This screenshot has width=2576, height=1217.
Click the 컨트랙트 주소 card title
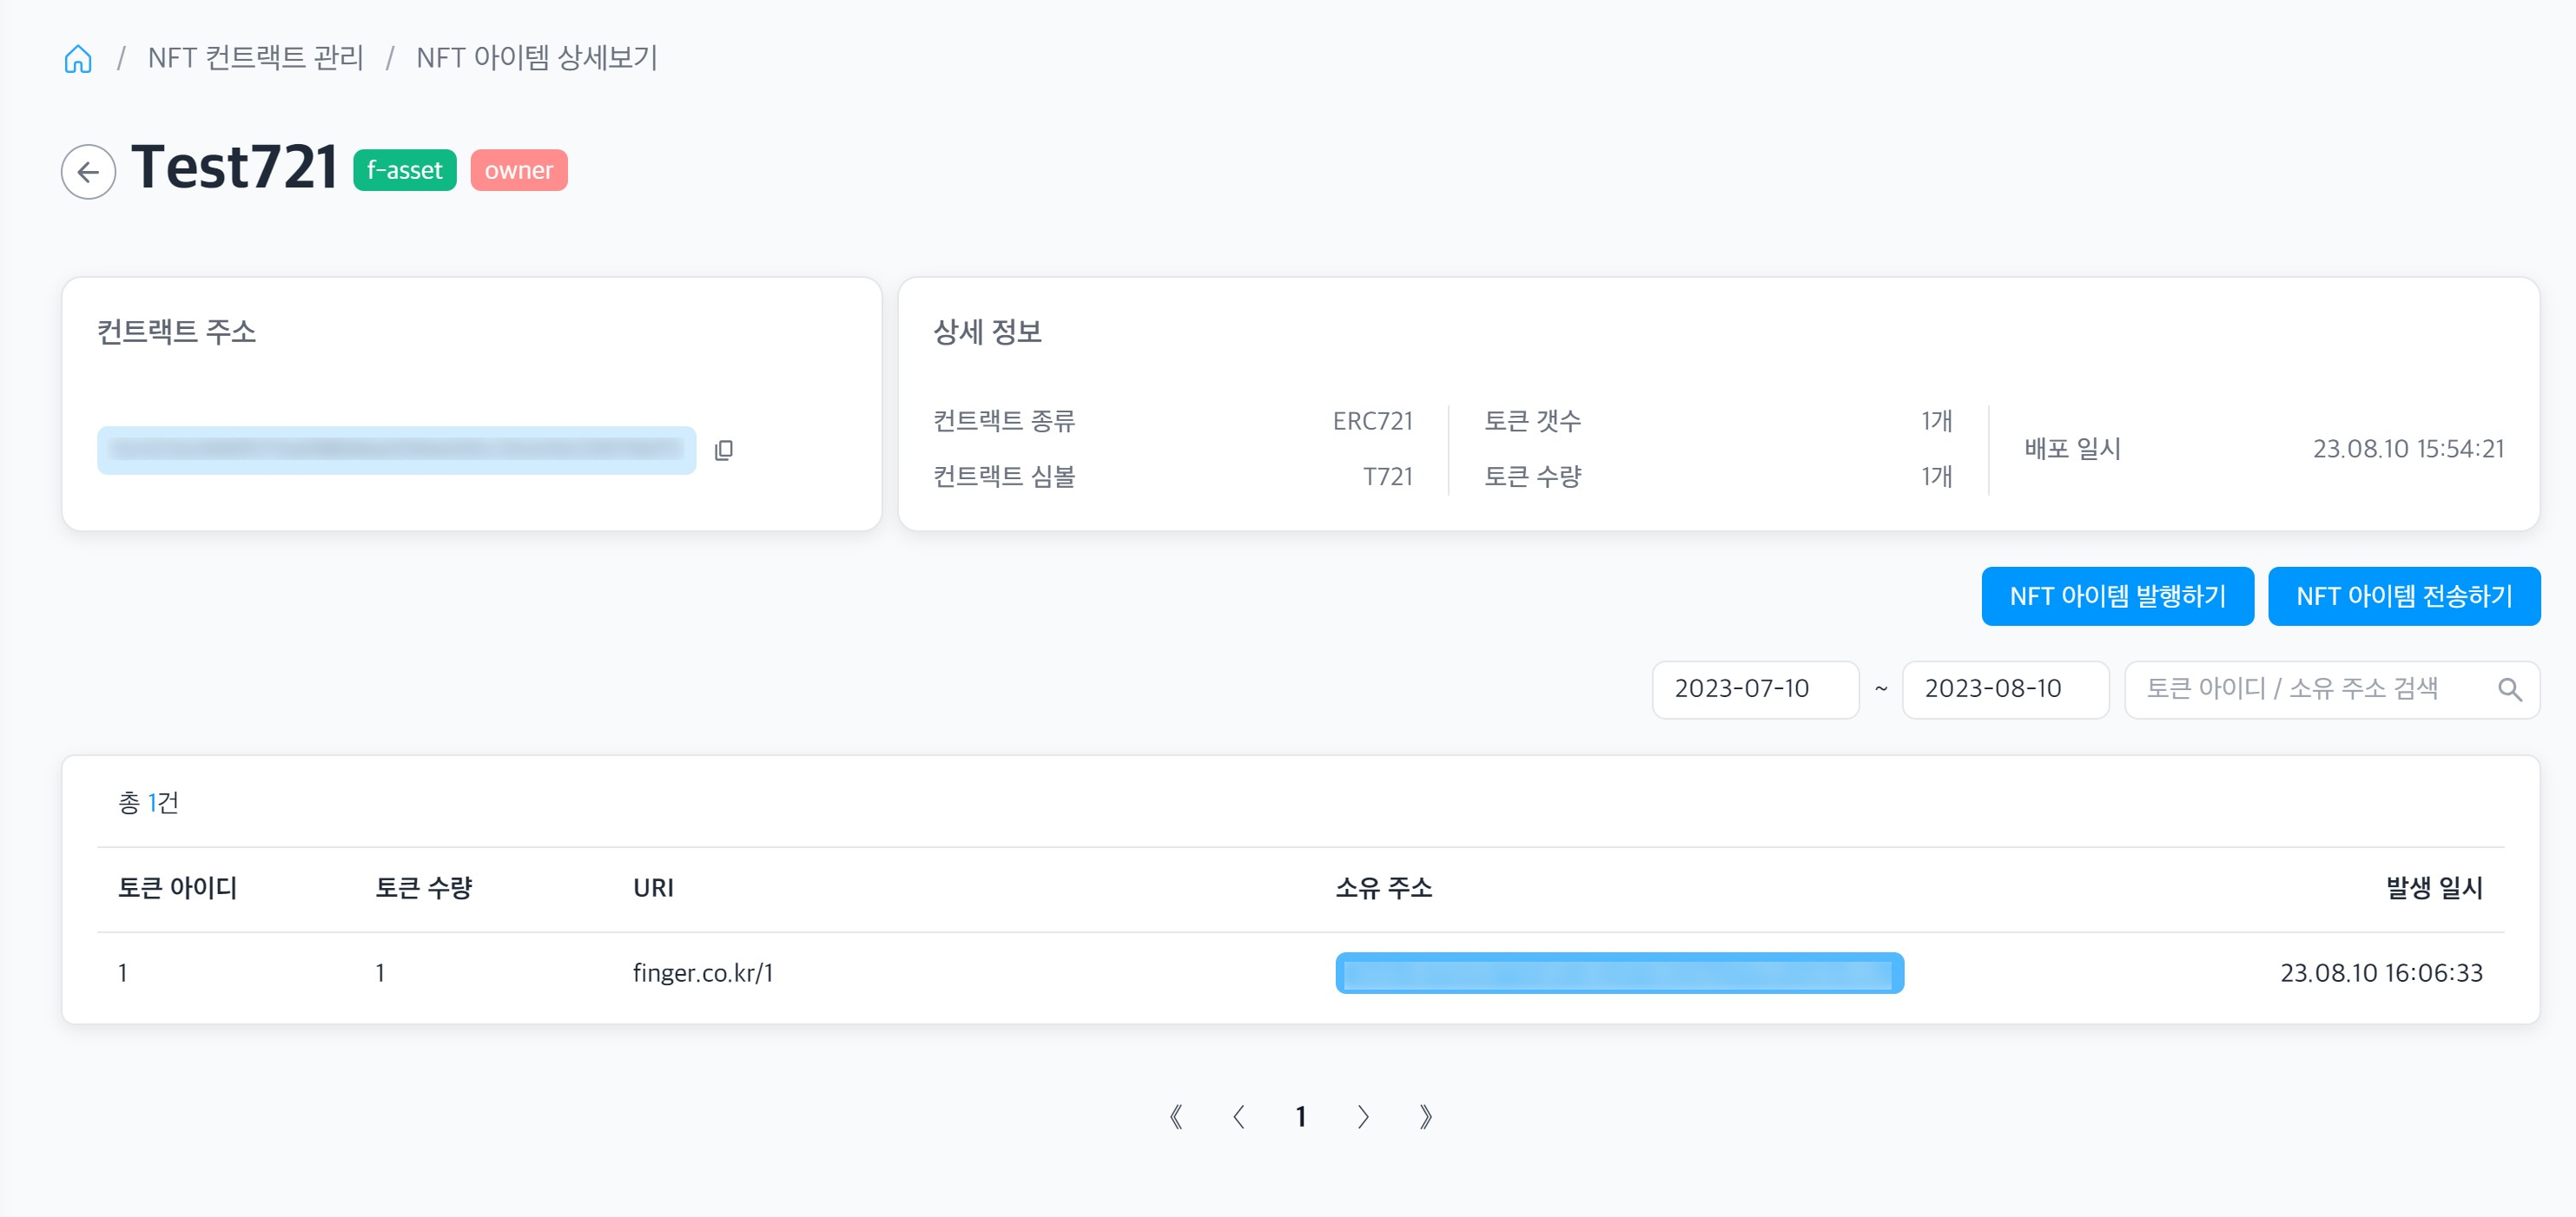(177, 332)
